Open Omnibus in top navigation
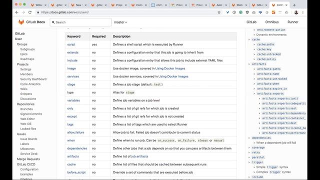Viewport: 320px width, 180px height. (272, 22)
